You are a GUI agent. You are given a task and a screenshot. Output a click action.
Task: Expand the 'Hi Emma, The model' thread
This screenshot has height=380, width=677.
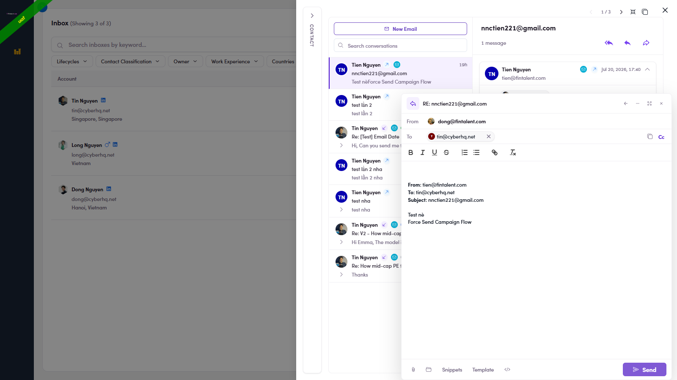click(341, 242)
